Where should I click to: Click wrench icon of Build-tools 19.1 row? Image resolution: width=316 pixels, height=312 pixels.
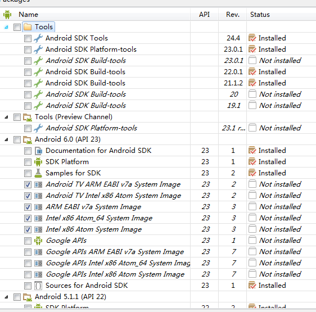38,106
